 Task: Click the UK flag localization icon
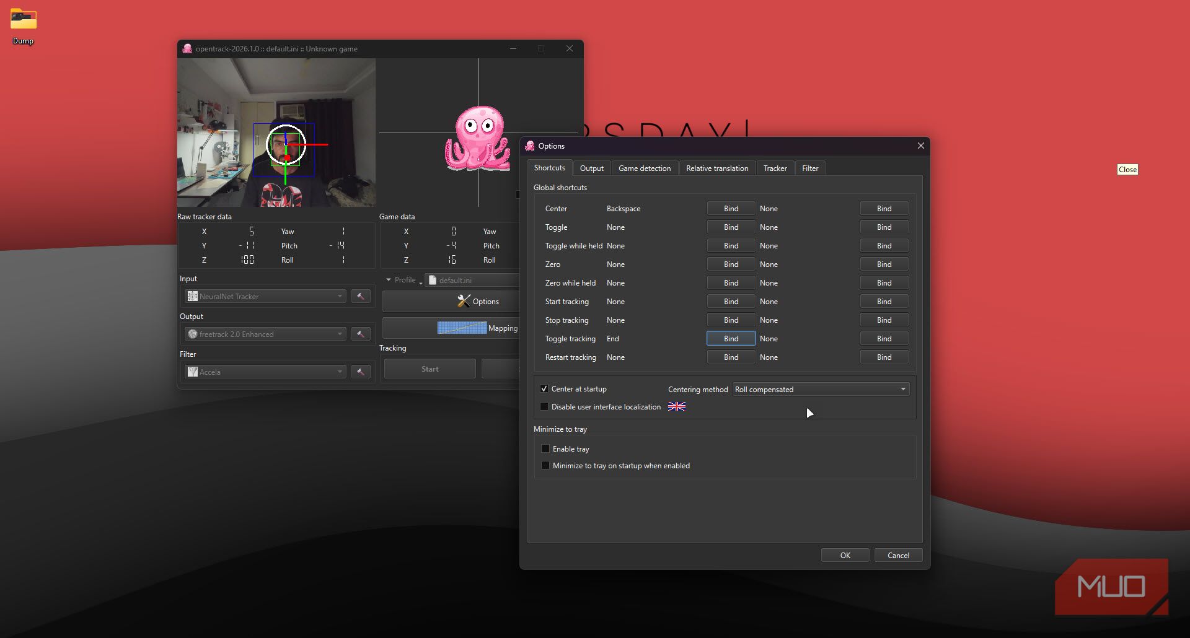pyautogui.click(x=676, y=407)
